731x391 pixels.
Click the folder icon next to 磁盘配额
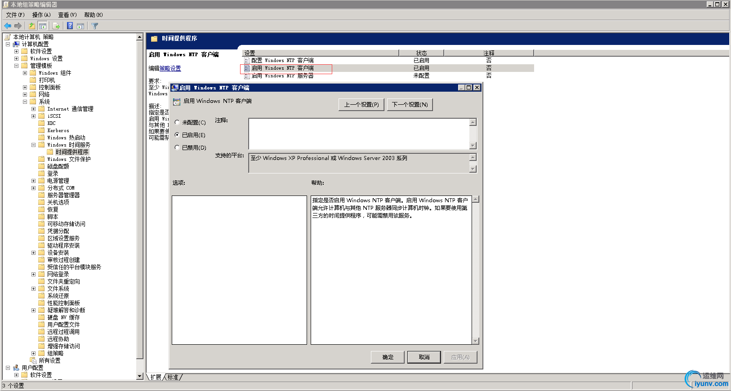pos(42,166)
